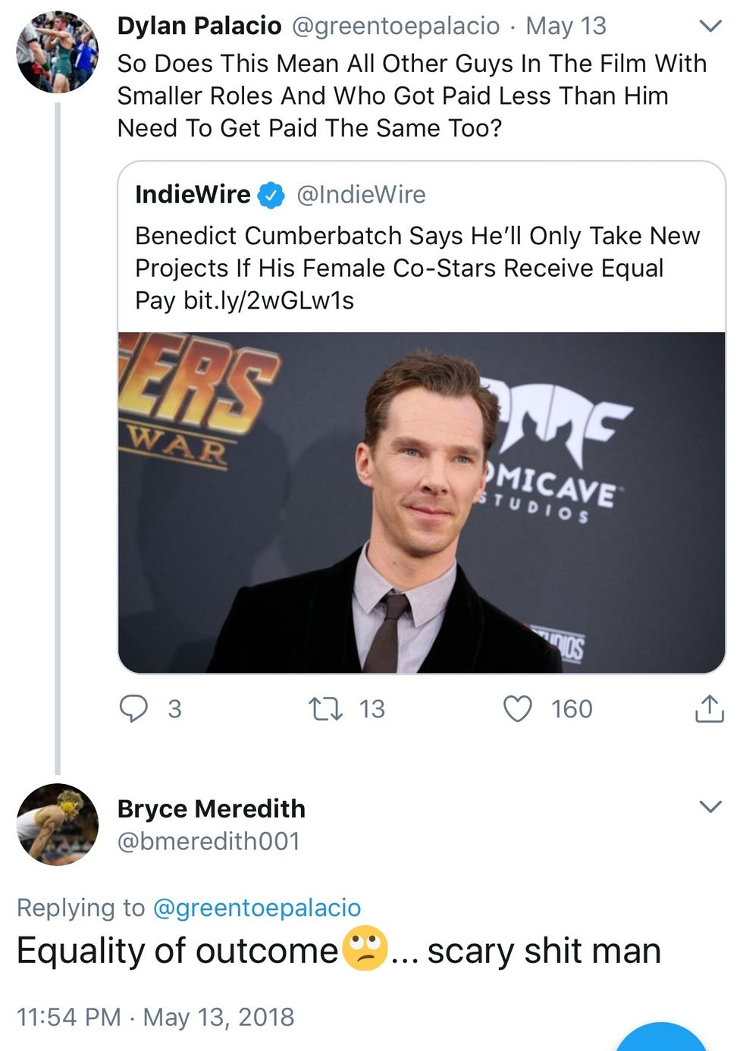
Task: Open Dylan Palacio's profile picture
Action: [57, 52]
